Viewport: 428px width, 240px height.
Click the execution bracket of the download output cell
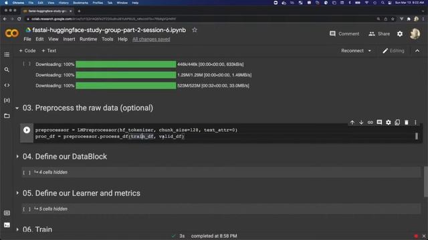[27, 65]
